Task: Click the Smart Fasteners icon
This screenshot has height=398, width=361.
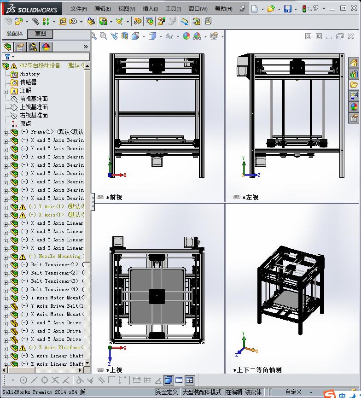Action: (63, 21)
